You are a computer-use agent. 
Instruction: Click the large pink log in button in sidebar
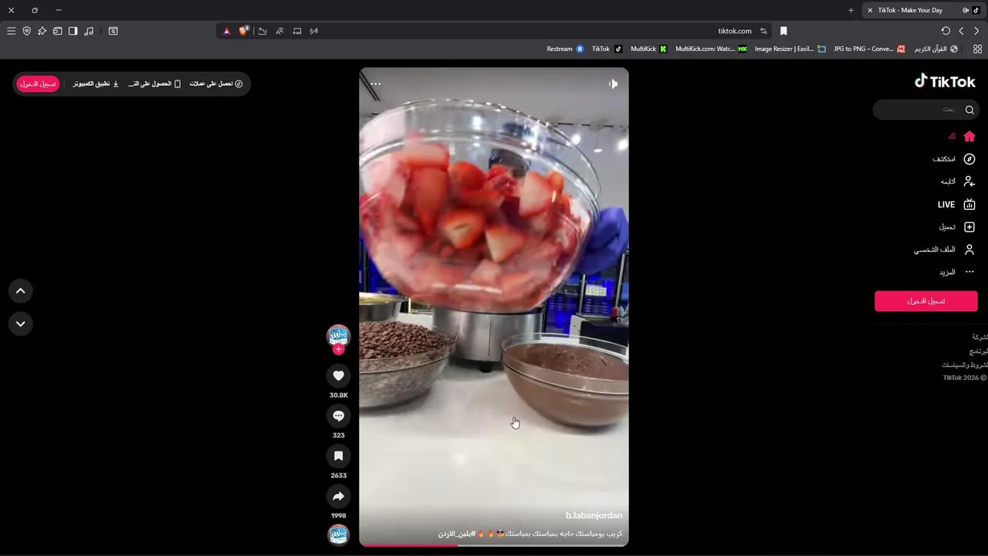click(x=926, y=301)
